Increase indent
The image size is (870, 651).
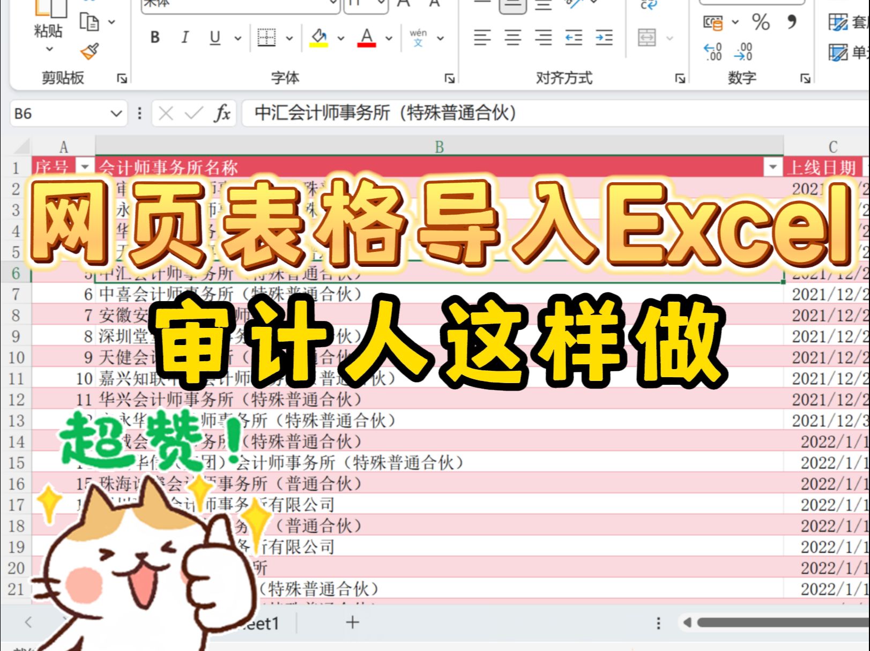click(x=604, y=38)
